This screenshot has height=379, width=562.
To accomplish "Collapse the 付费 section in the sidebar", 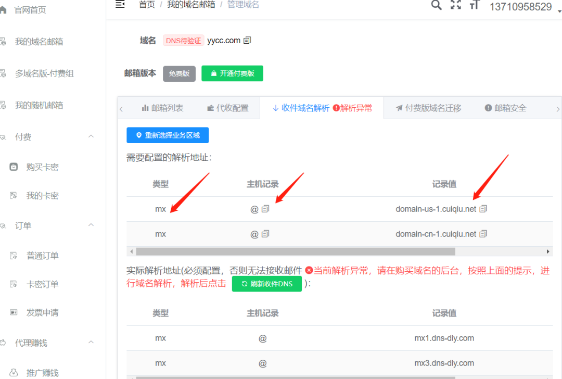I will coord(92,136).
